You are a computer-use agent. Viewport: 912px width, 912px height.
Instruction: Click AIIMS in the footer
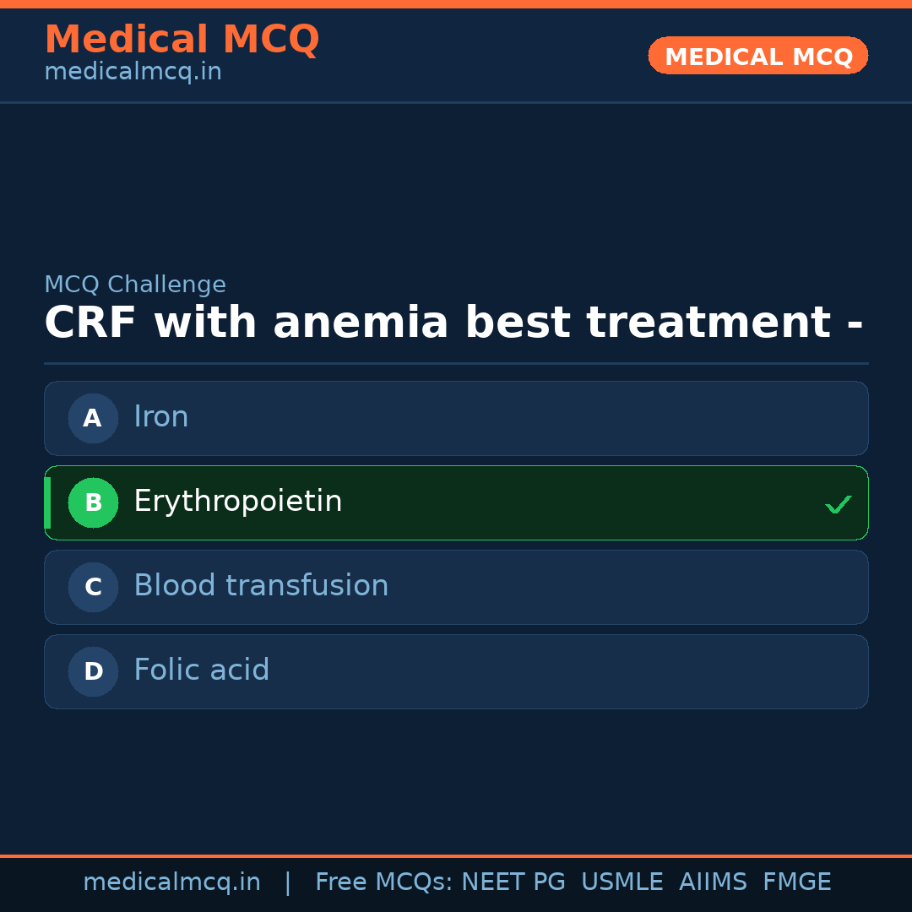click(x=713, y=882)
